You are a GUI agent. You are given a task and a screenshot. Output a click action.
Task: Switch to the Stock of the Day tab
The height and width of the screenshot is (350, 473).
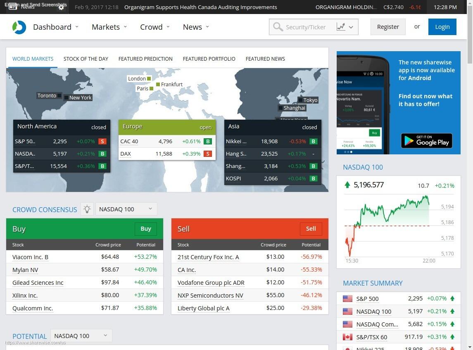pos(86,59)
